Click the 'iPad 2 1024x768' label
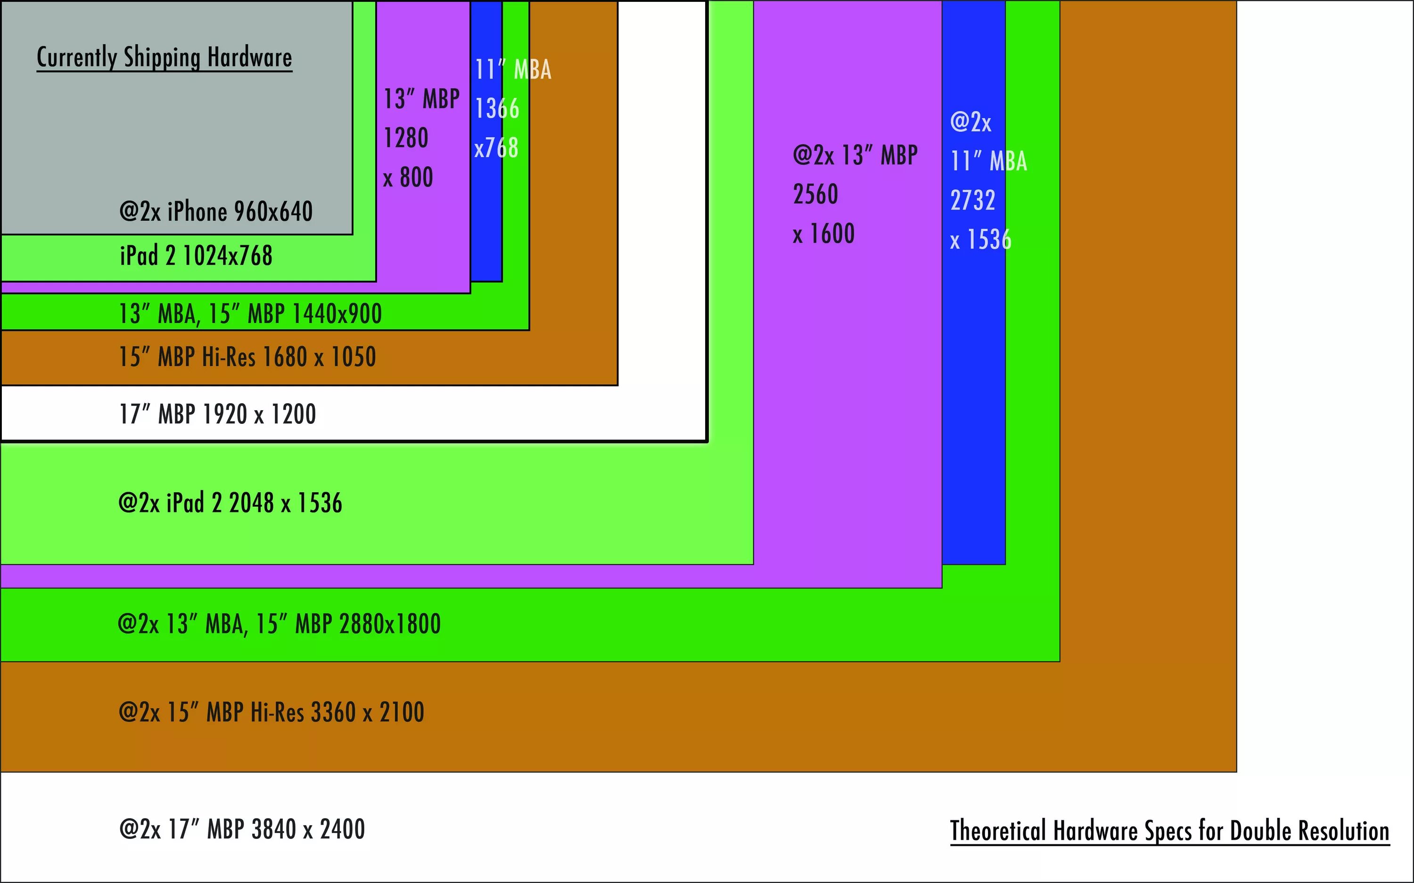 196,256
